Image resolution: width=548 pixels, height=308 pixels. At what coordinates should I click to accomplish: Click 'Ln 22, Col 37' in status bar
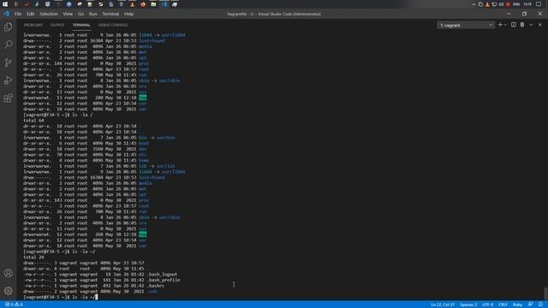point(443,305)
